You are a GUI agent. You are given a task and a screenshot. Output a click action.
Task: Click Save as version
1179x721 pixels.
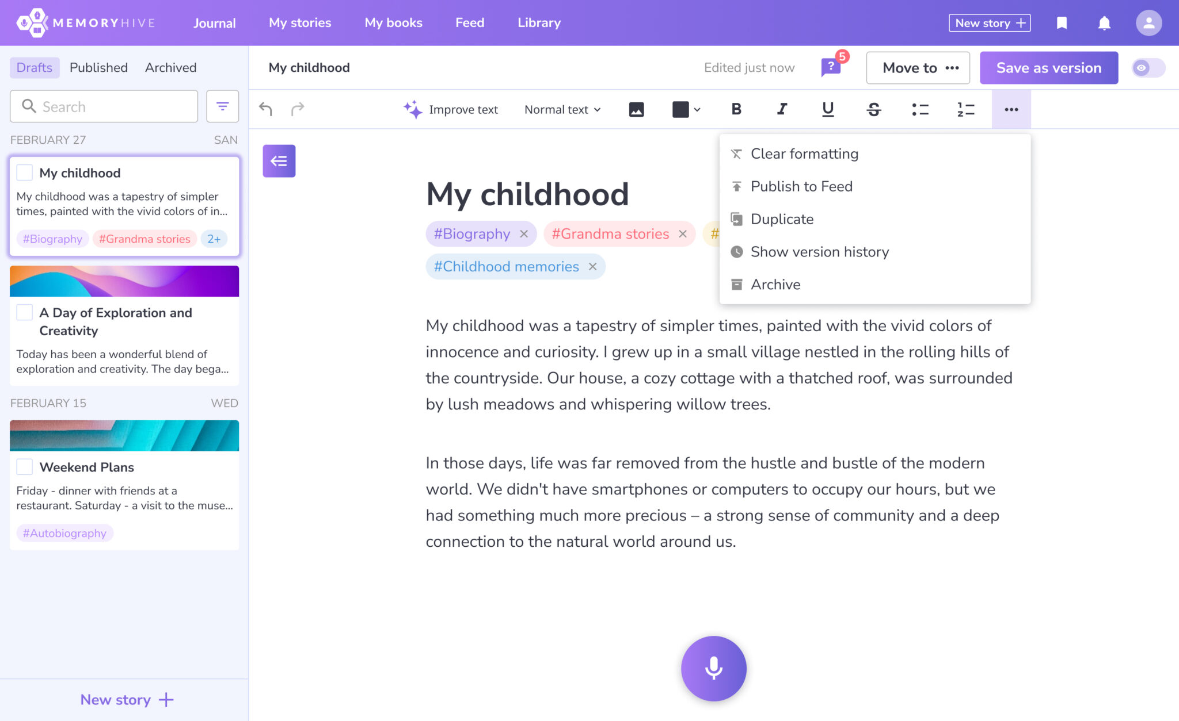tap(1048, 67)
